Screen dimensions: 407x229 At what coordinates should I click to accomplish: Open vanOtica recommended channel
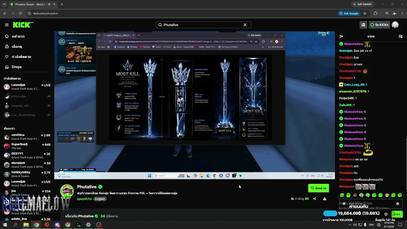point(27,137)
